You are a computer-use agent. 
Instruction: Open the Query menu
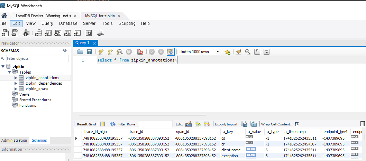(47, 23)
